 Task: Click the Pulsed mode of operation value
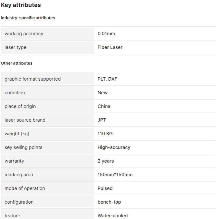tap(105, 188)
